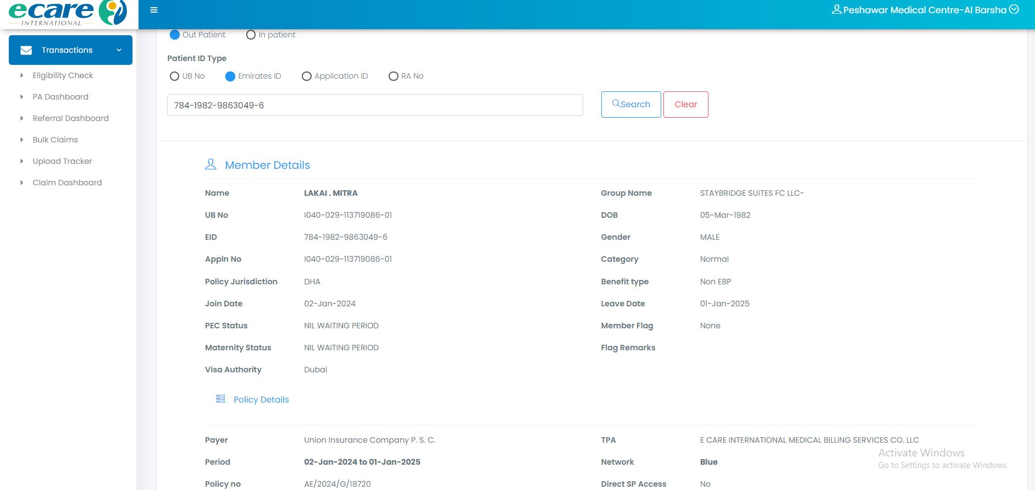Click the eCare International logo
The height and width of the screenshot is (490, 1035).
pos(68,13)
